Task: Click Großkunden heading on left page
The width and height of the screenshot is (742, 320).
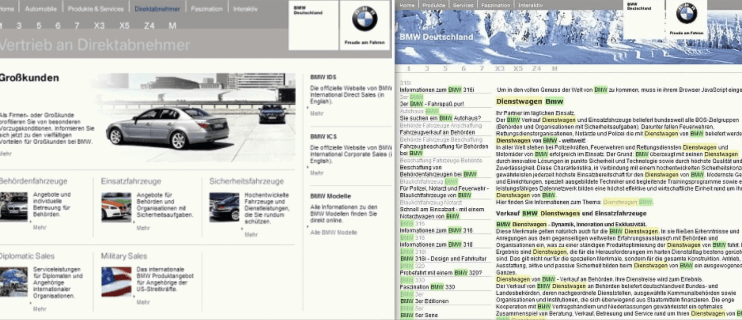Action: 29,78
